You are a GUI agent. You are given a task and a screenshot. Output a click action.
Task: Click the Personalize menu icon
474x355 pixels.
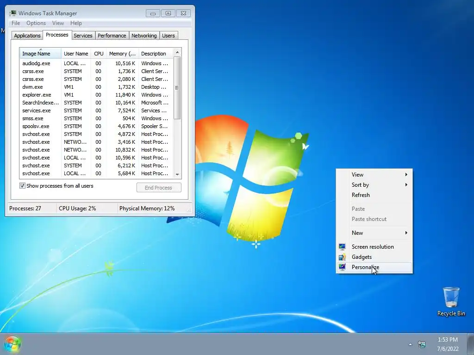[x=342, y=267]
